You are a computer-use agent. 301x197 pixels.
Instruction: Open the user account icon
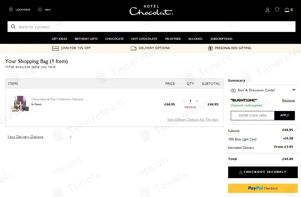(267, 10)
